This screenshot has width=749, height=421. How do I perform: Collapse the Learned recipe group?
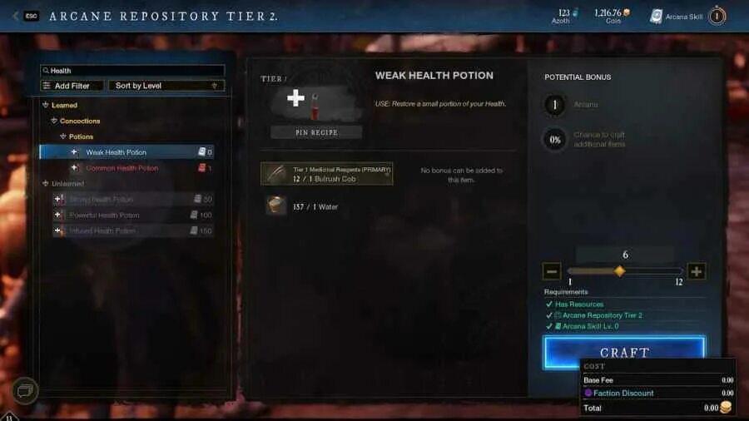[46, 105]
